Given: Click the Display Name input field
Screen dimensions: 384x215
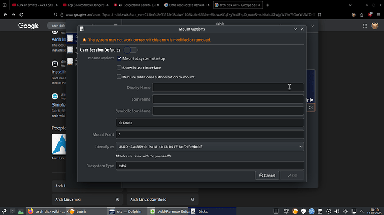Looking at the screenshot, I should tap(228, 87).
